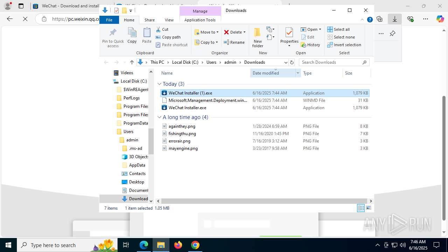This screenshot has width=448, height=252.
Task: Stop loading page in Edge
Action: coord(25,19)
